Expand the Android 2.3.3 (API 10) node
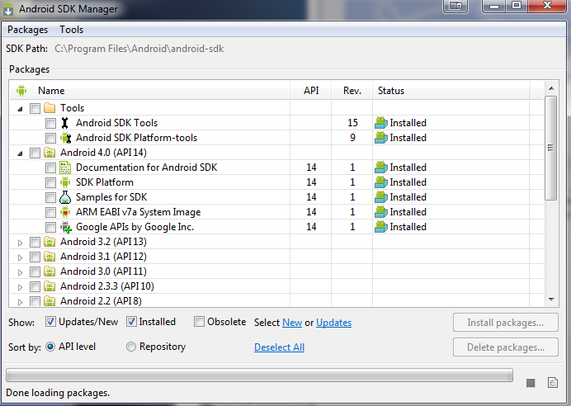This screenshot has width=571, height=406. coord(21,287)
